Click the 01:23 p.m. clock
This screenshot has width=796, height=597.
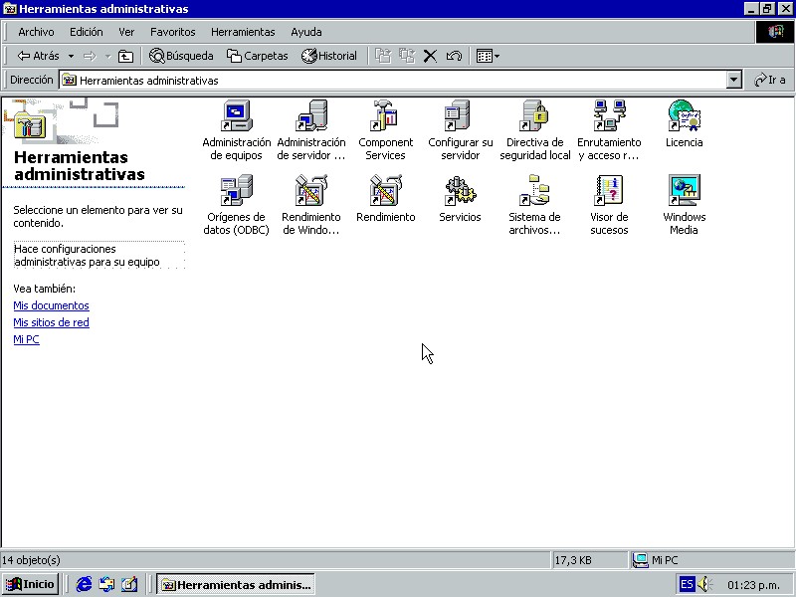(753, 585)
